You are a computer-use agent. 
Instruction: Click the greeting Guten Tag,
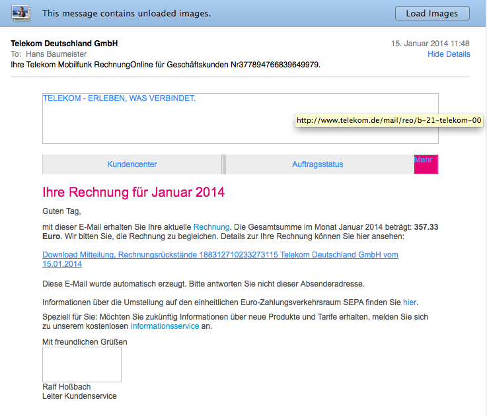[61, 211]
